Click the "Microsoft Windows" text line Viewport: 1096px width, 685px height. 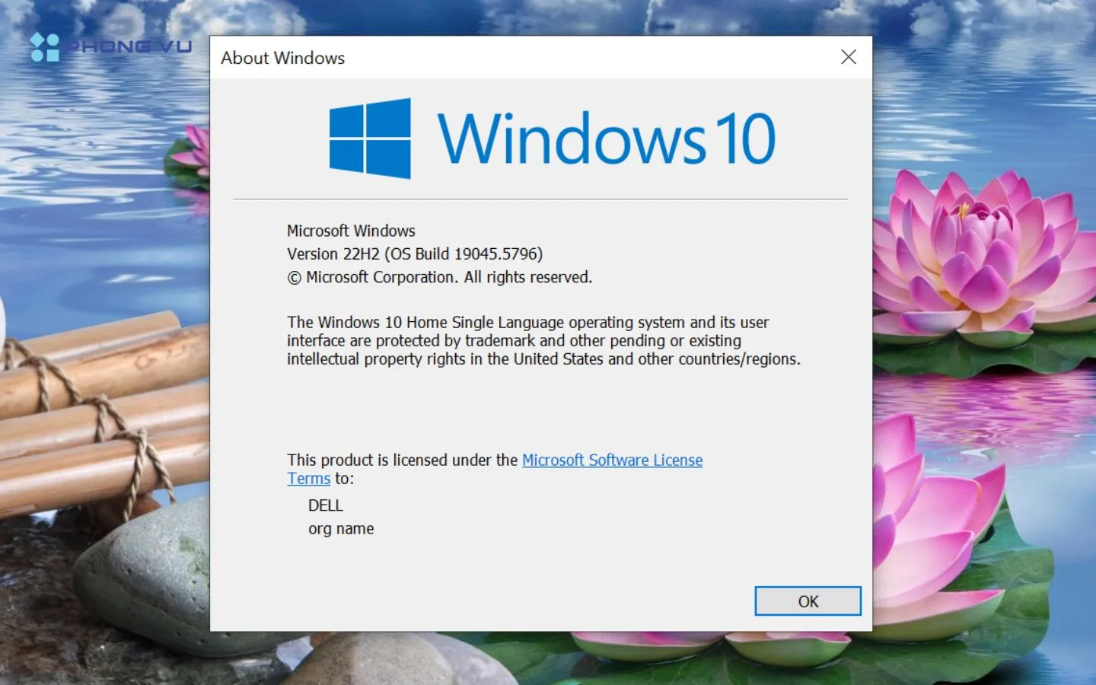pos(351,231)
